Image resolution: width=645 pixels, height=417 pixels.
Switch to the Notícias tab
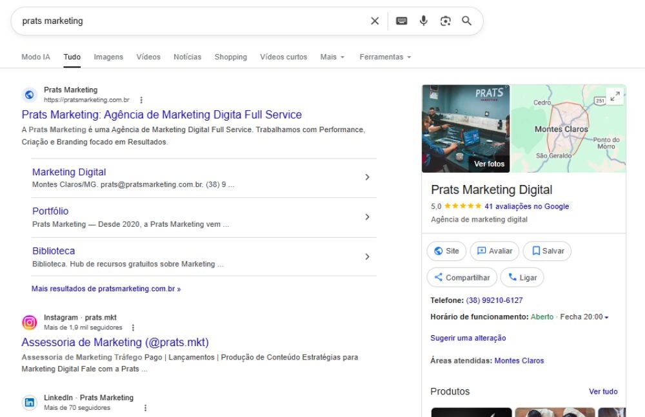pos(187,57)
